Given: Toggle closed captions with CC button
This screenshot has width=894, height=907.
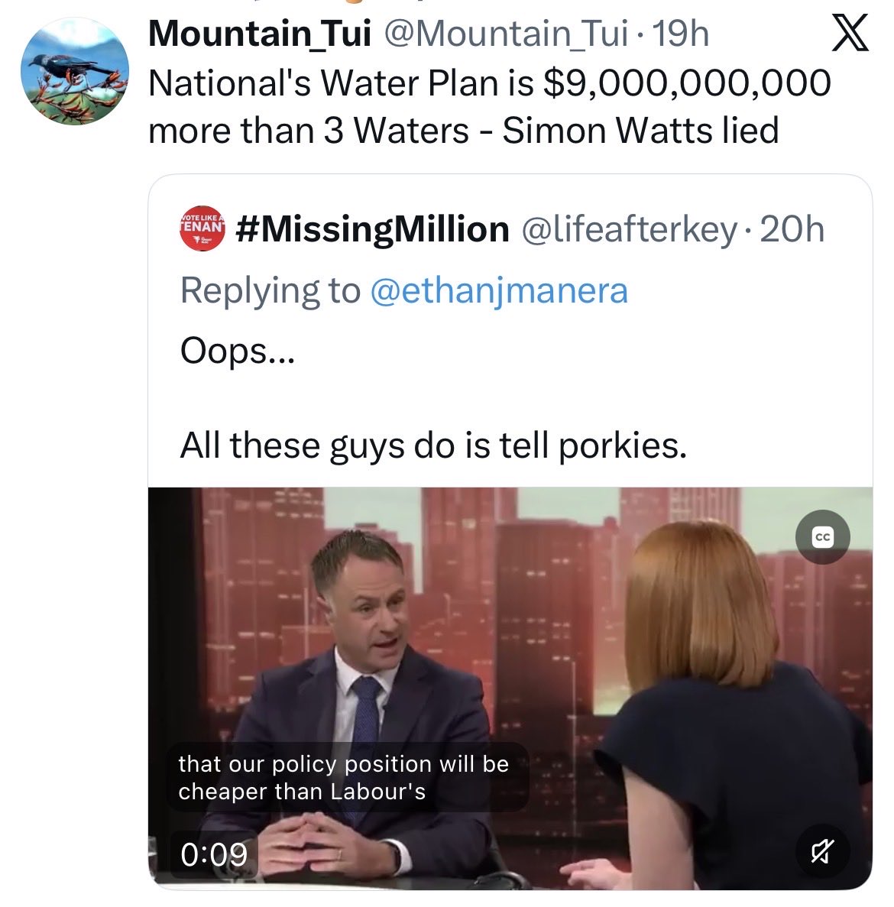Looking at the screenshot, I should click(x=822, y=538).
